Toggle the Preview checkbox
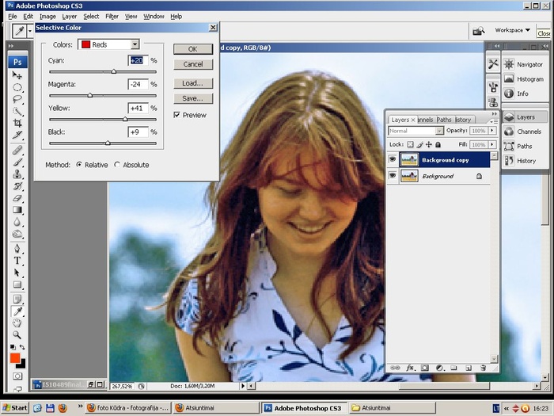The height and width of the screenshot is (416, 554). tap(177, 116)
